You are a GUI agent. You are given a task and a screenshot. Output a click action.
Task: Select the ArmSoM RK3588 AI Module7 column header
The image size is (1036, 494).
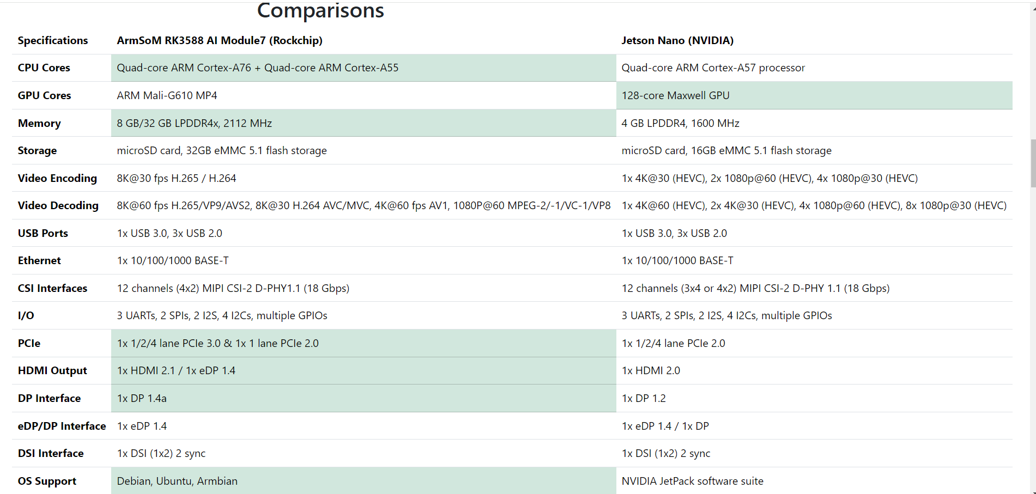pyautogui.click(x=219, y=40)
